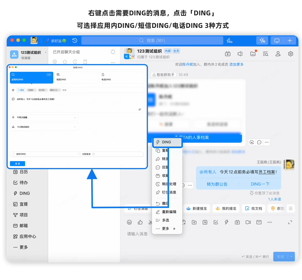Click video camera icon in message toolbar

(x=248, y=222)
